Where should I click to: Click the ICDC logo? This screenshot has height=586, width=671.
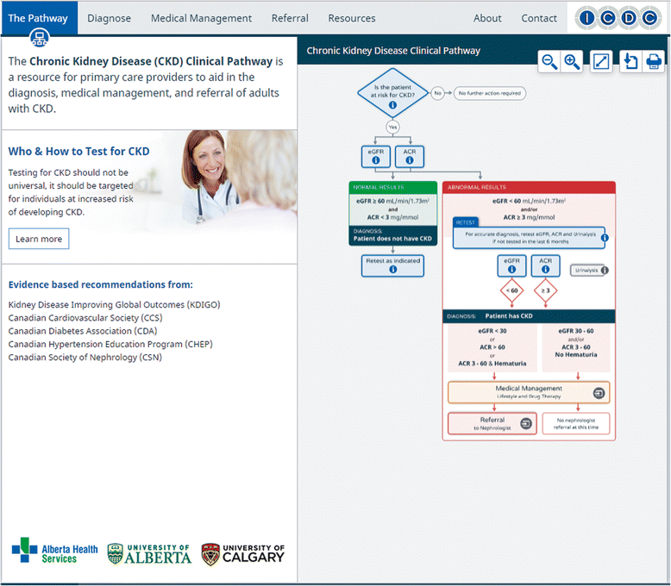pyautogui.click(x=618, y=17)
